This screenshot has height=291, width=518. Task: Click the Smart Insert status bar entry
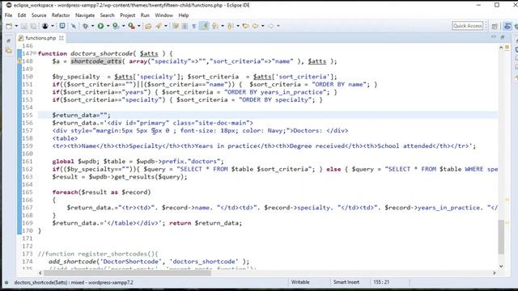(346, 282)
